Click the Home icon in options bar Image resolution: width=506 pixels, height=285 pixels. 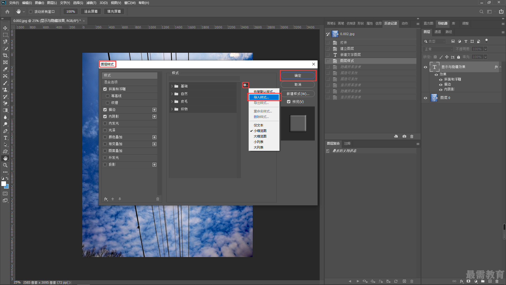pos(7,12)
